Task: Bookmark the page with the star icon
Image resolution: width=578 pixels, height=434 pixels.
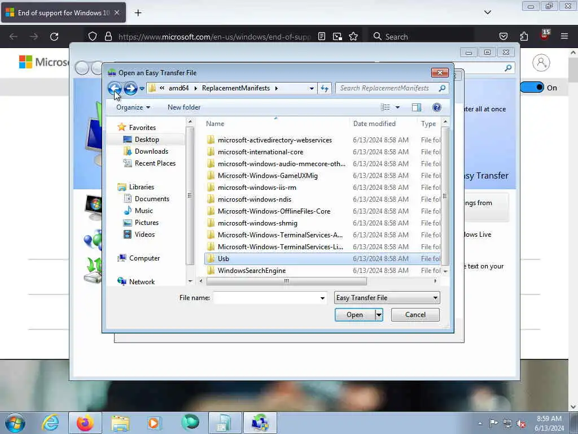Action: click(x=353, y=37)
